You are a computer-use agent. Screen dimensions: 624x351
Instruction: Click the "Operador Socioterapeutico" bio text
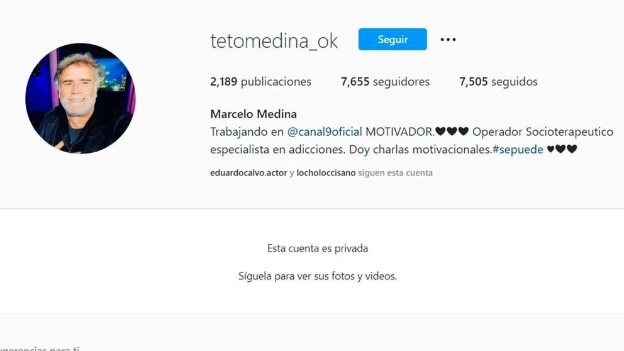pyautogui.click(x=543, y=131)
